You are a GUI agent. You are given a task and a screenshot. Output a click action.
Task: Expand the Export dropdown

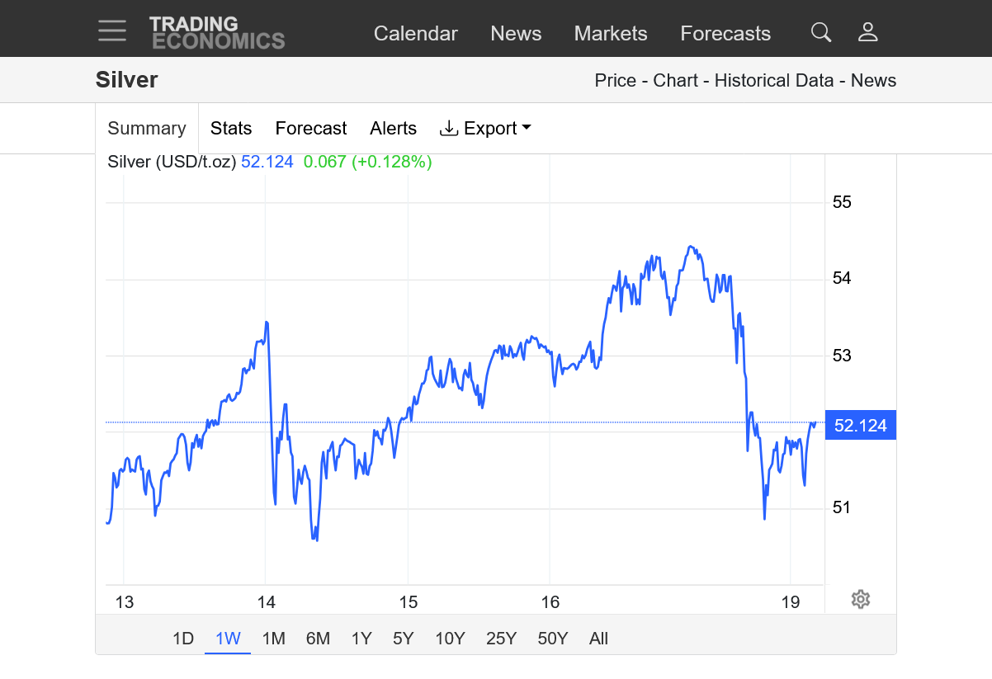pos(485,129)
